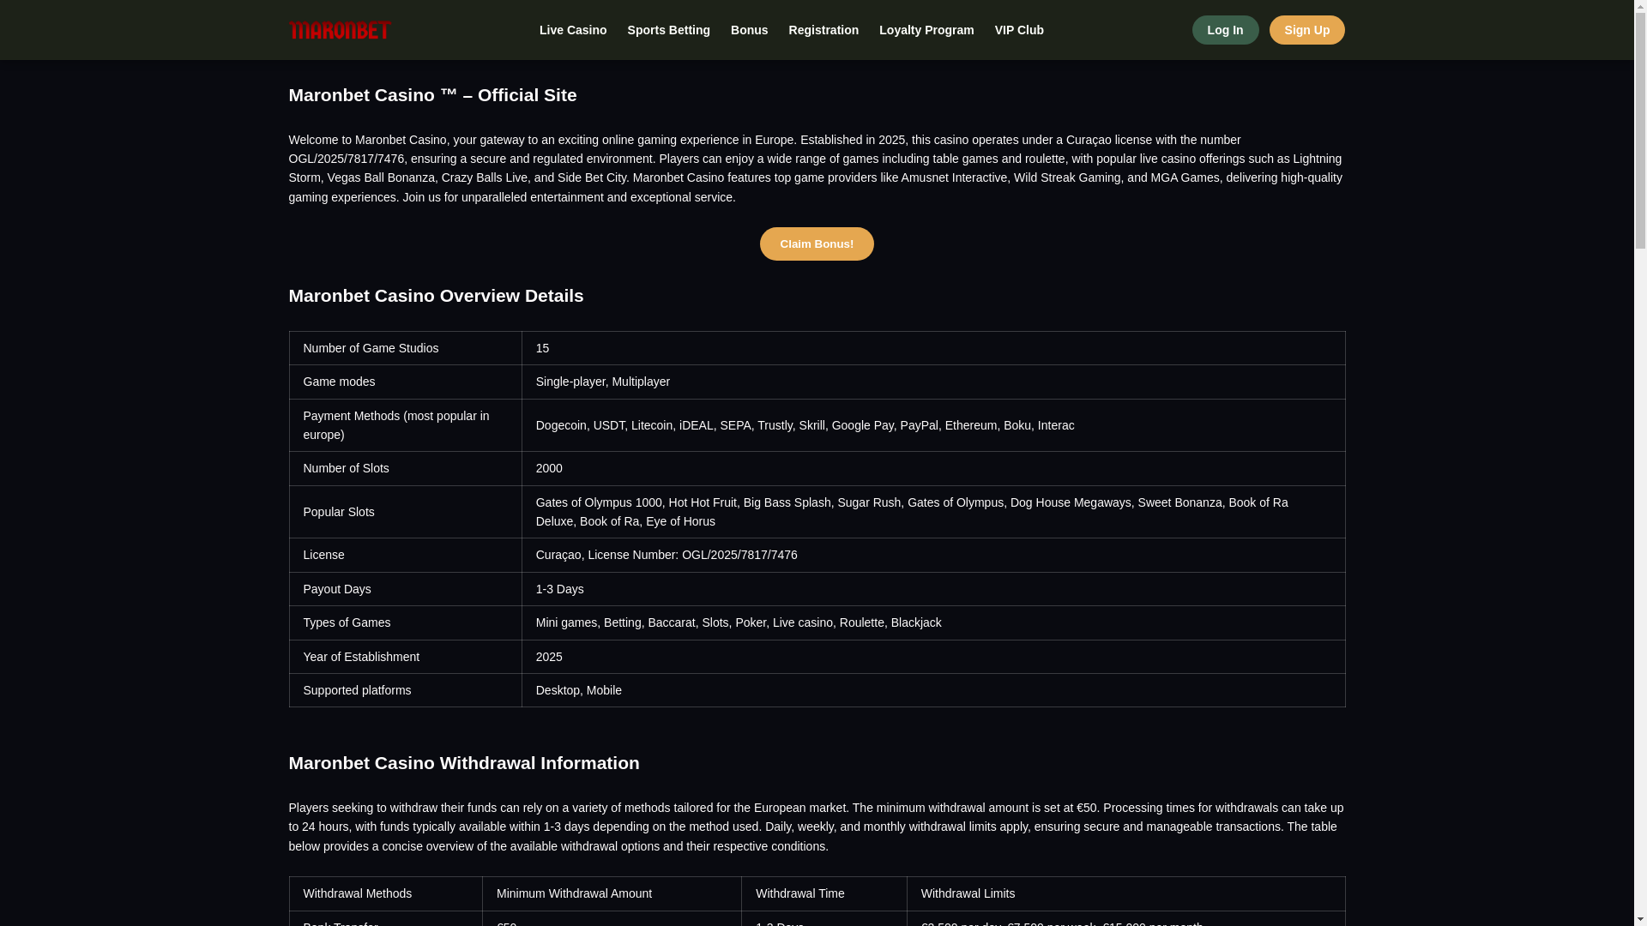Open the Live Casino menu item
Screen dimensions: 1647x926
(x=573, y=30)
